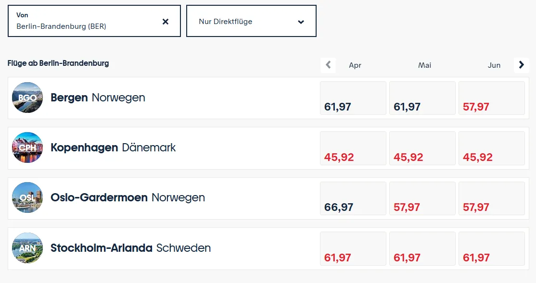Open the Stockholm-Arlanda Schweden destination link
536x283 pixels.
point(130,248)
